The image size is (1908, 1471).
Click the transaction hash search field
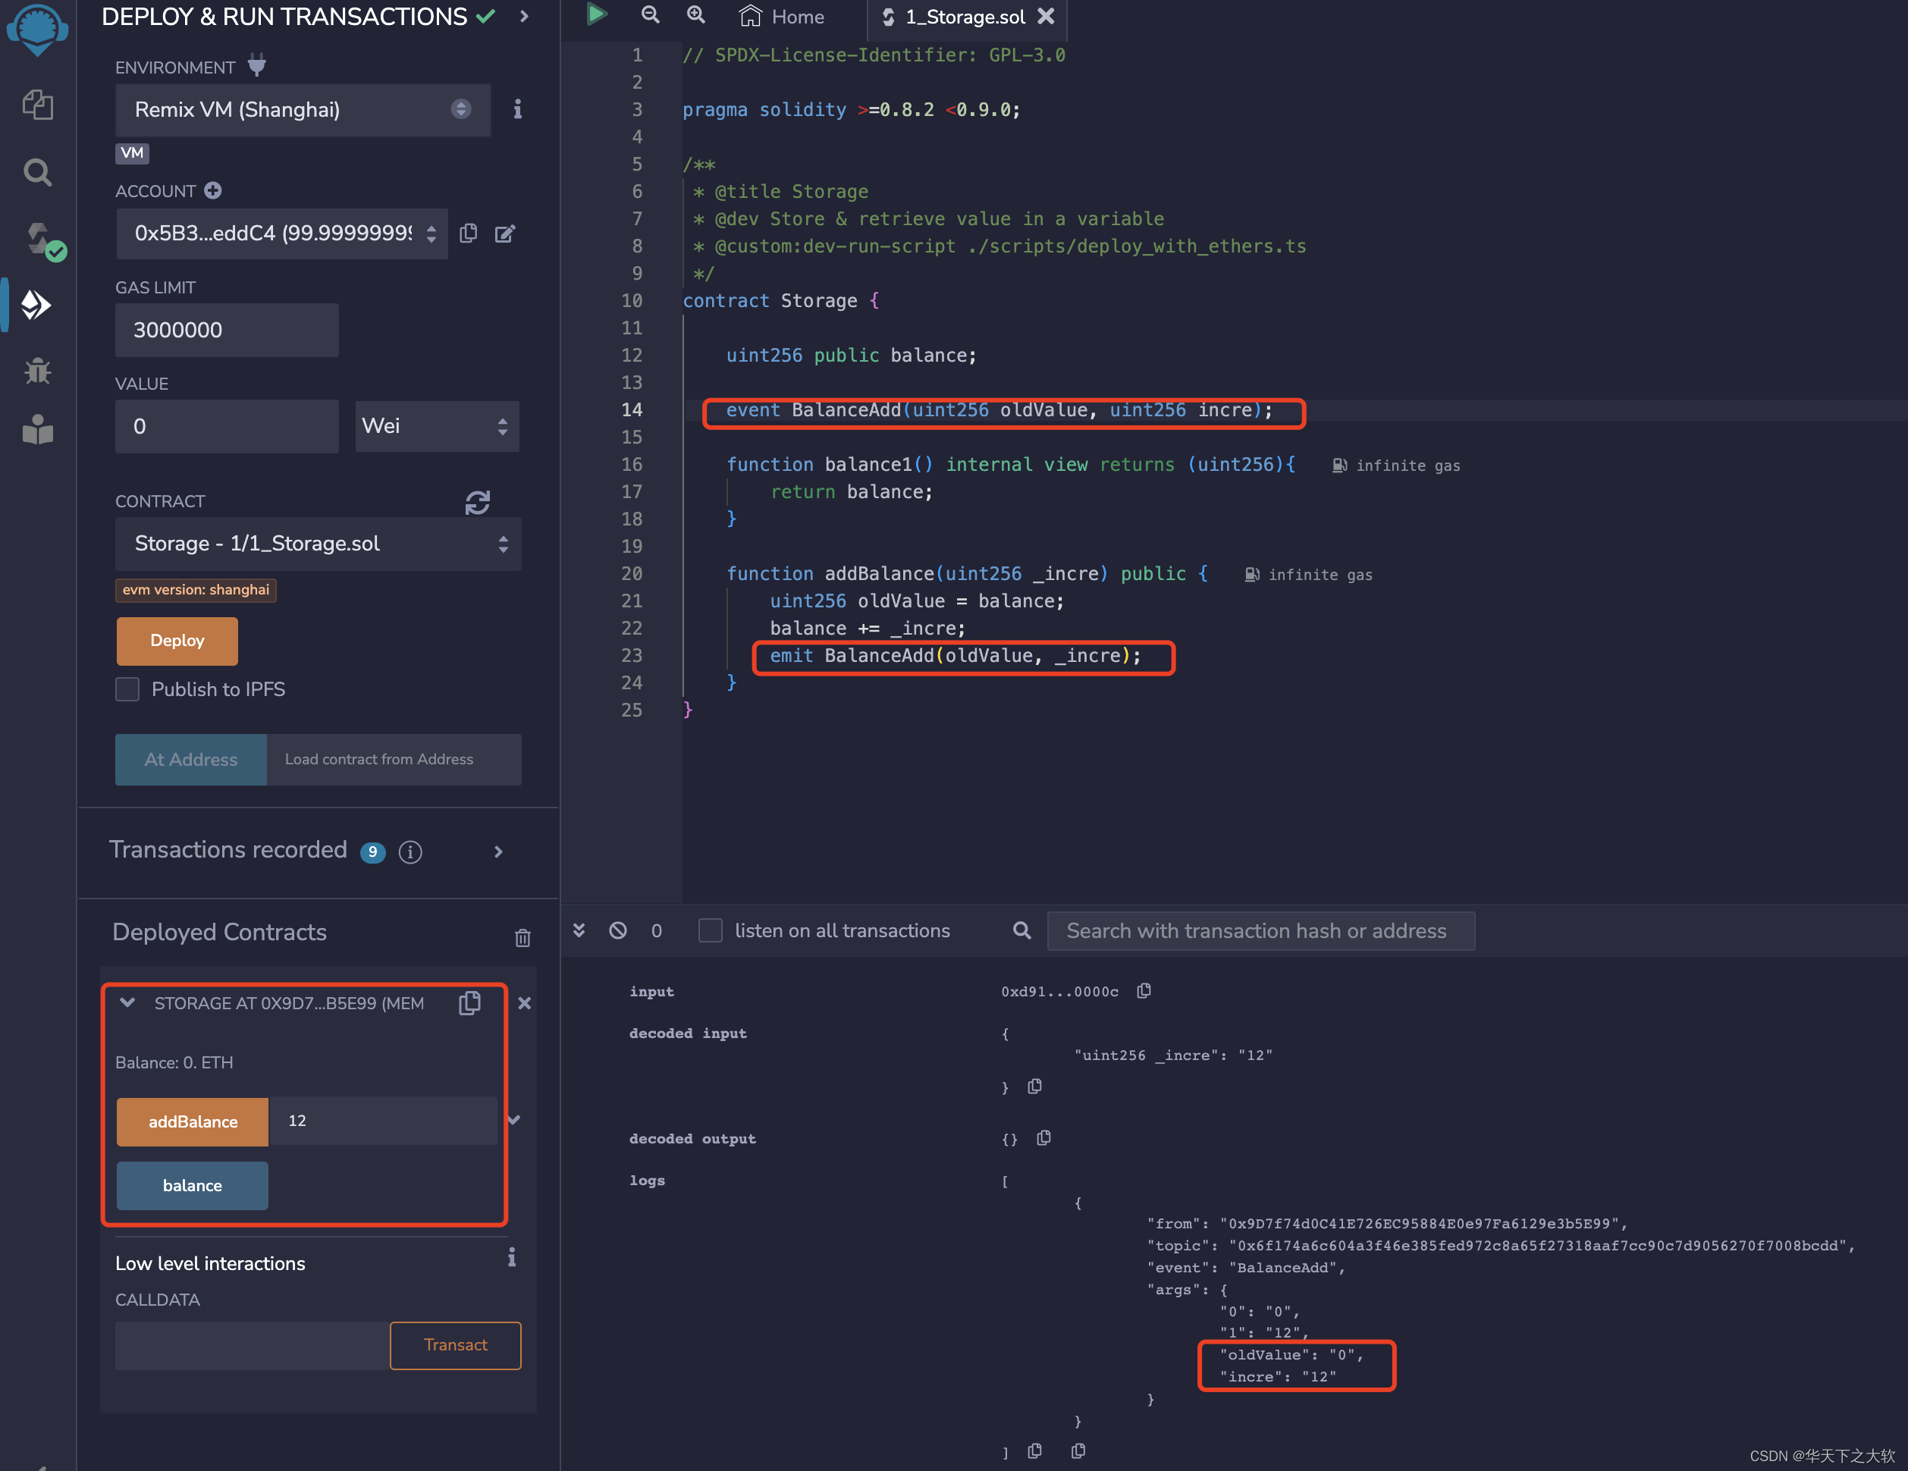click(x=1260, y=931)
